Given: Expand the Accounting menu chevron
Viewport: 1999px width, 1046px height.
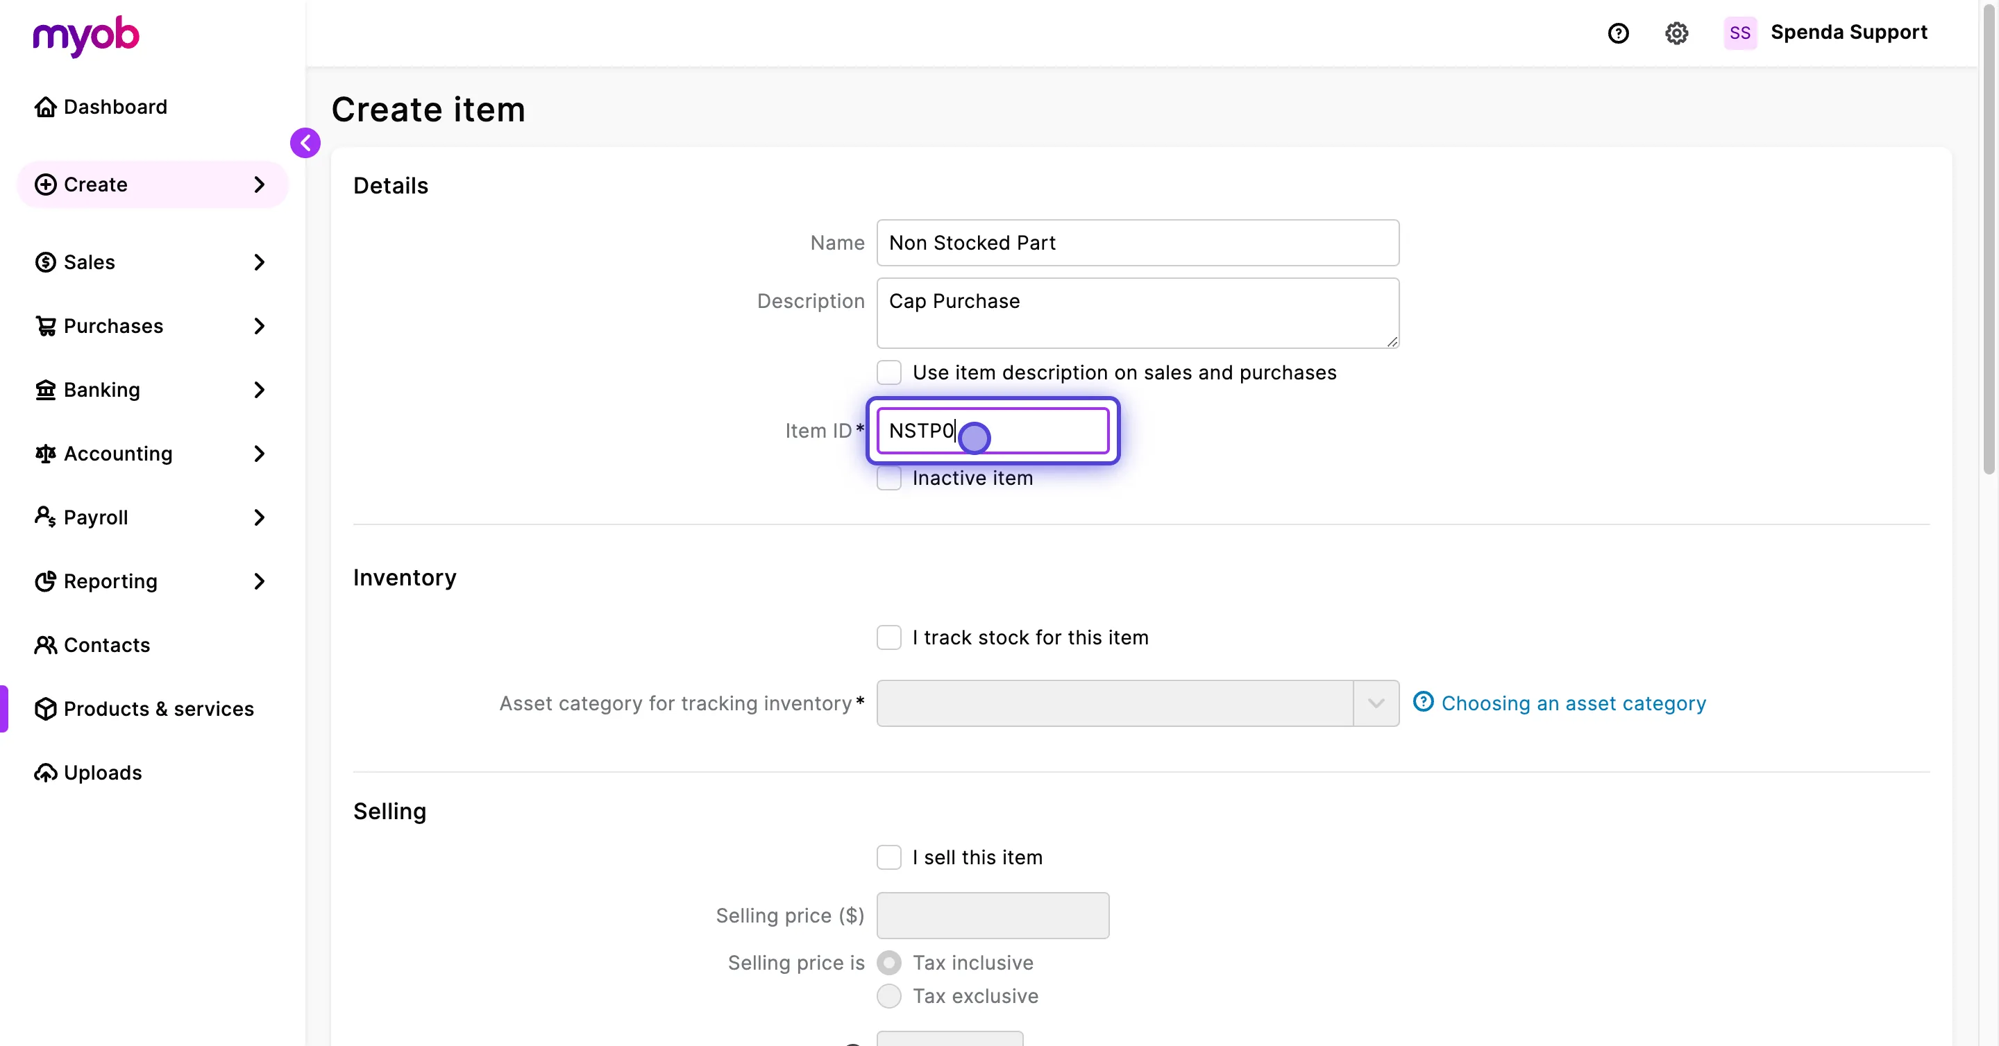Looking at the screenshot, I should coord(259,454).
